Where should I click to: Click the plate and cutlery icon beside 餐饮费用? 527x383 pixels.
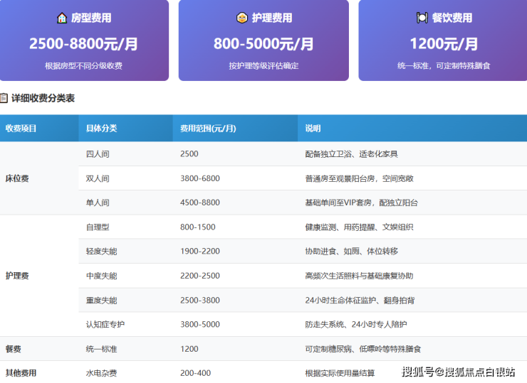pyautogui.click(x=422, y=18)
